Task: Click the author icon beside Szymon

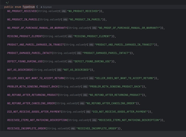Action: tap(41, 7)
